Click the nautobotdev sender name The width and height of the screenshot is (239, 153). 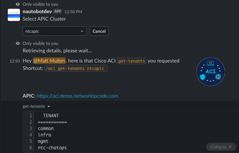pos(37,11)
